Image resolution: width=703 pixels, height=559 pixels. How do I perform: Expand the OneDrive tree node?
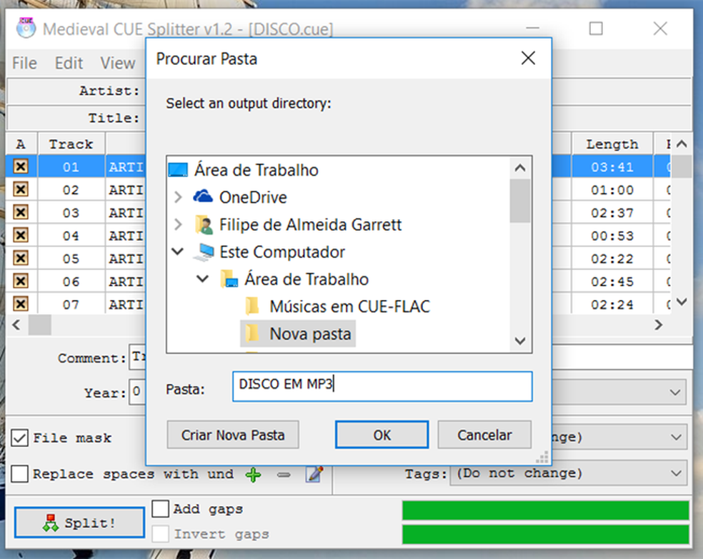point(178,197)
